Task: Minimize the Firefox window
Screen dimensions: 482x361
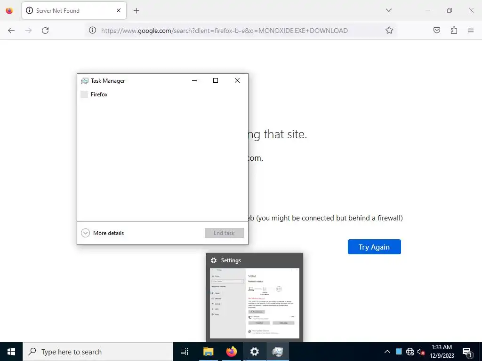Action: [428, 10]
